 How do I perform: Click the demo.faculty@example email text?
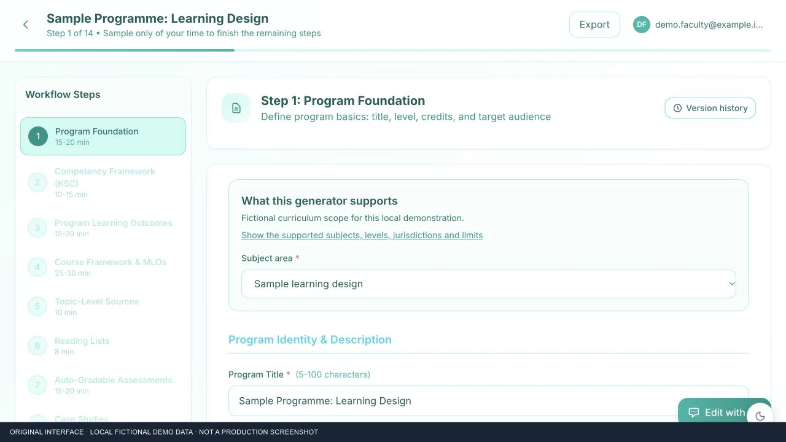709,25
